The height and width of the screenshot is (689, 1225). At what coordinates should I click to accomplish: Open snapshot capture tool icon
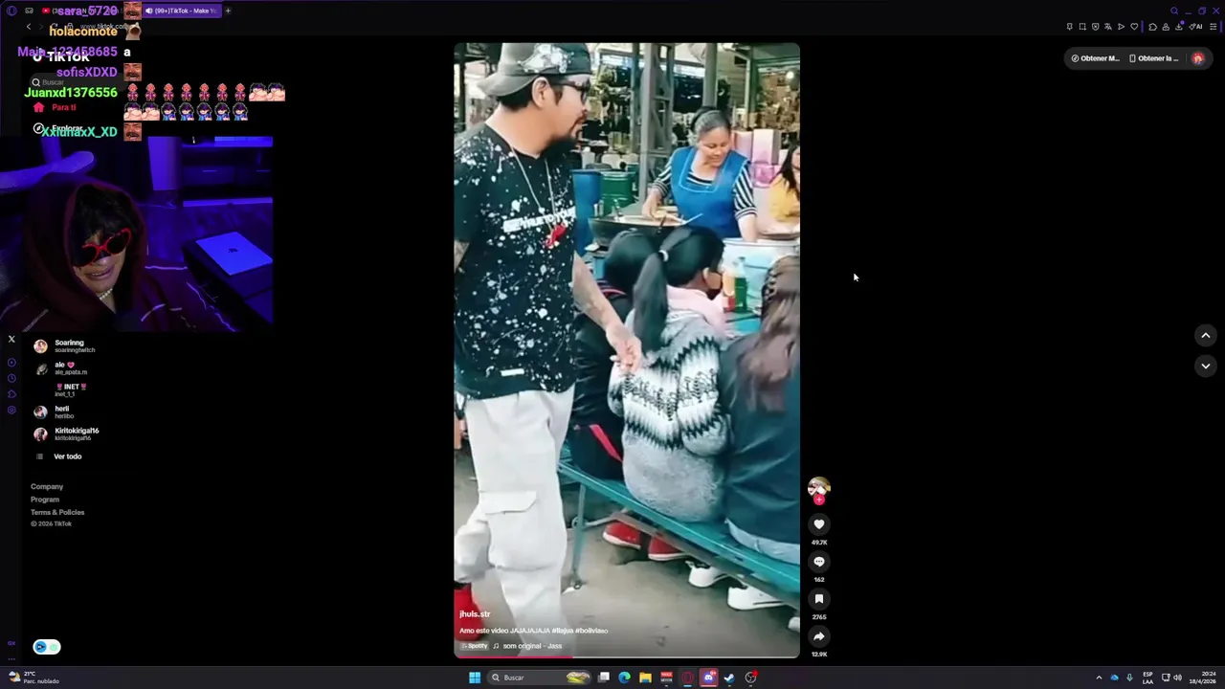click(1082, 27)
